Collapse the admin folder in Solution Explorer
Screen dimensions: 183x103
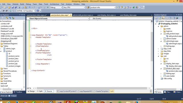click(158, 26)
